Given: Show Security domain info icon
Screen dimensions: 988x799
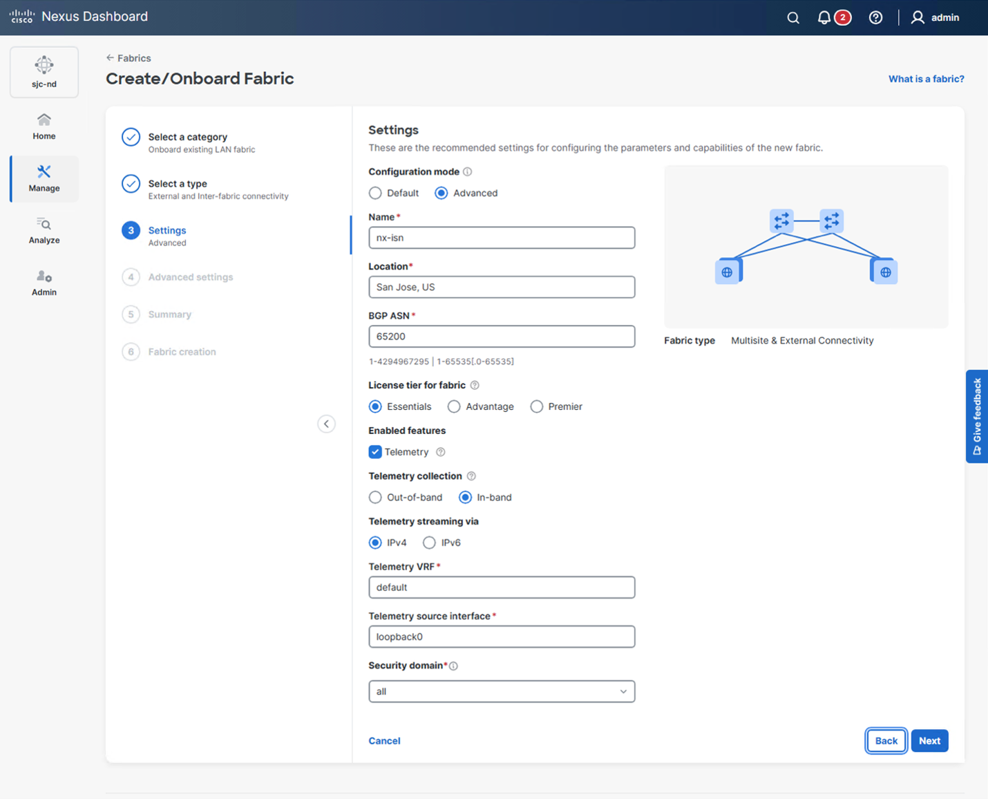Looking at the screenshot, I should 454,666.
